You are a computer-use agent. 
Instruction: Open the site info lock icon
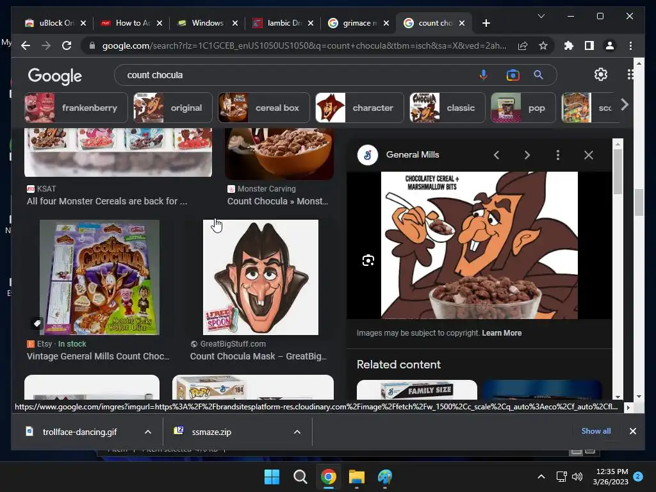(x=92, y=45)
